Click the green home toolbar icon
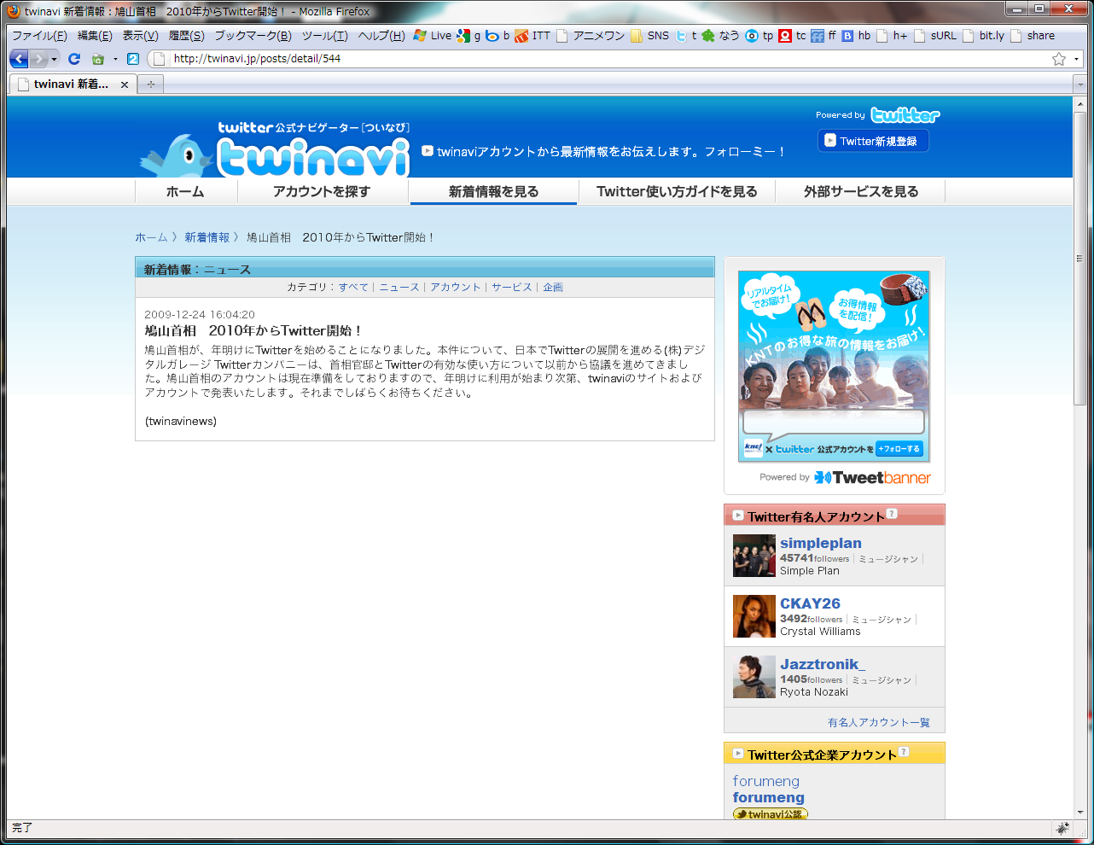This screenshot has width=1094, height=845. [98, 59]
